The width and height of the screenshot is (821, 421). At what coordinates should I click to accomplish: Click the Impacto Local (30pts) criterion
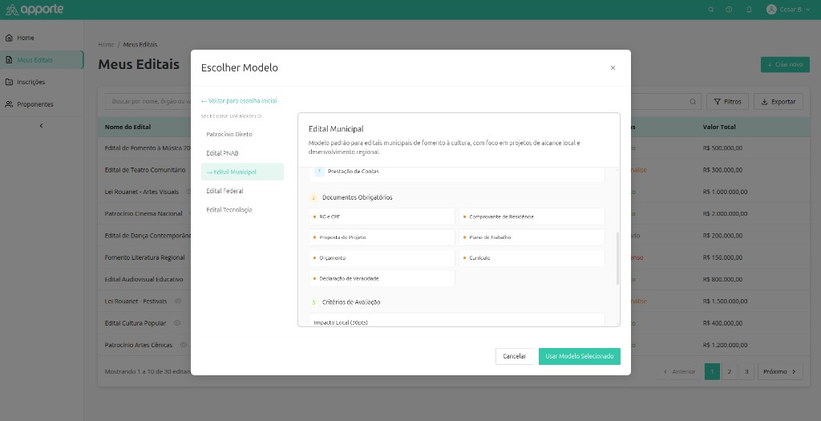click(x=456, y=321)
